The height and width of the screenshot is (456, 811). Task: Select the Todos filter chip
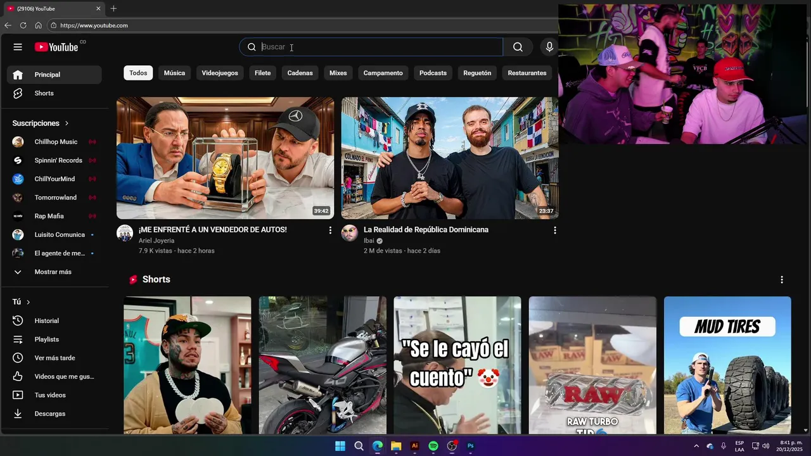pyautogui.click(x=138, y=73)
